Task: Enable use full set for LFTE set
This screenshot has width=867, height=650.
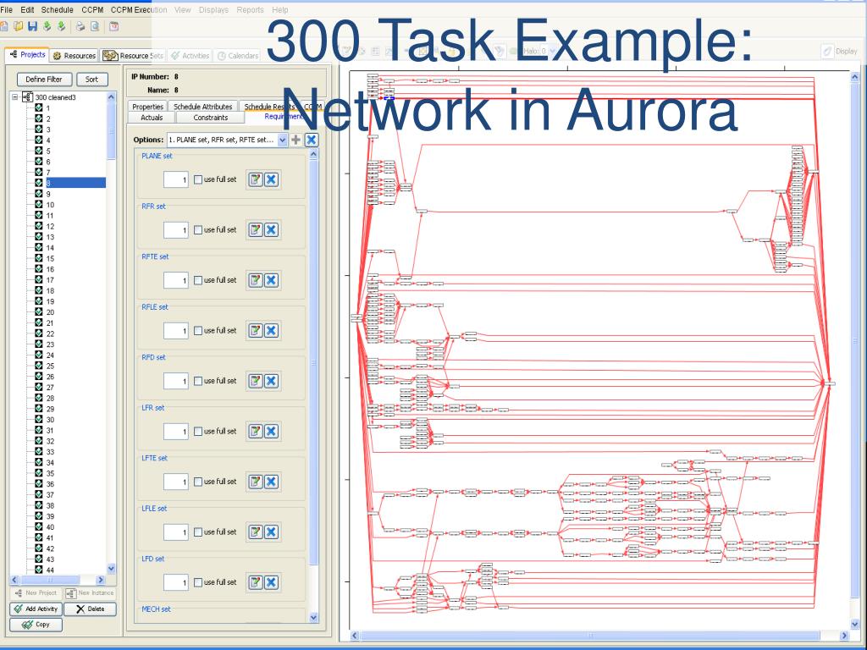Action: pos(198,482)
